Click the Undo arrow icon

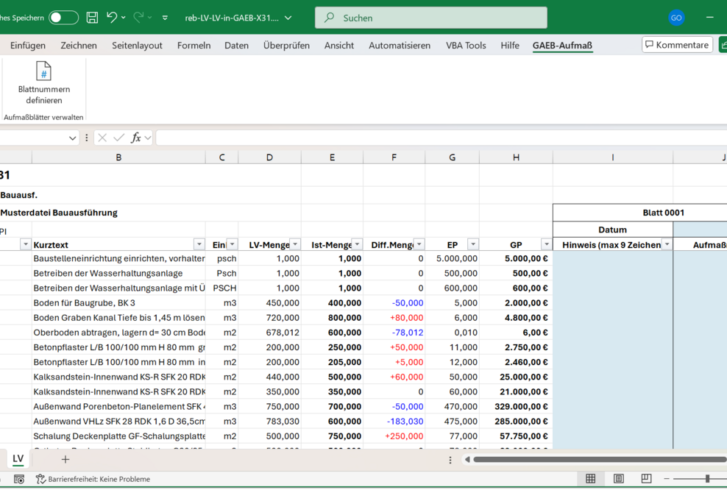[x=112, y=18]
